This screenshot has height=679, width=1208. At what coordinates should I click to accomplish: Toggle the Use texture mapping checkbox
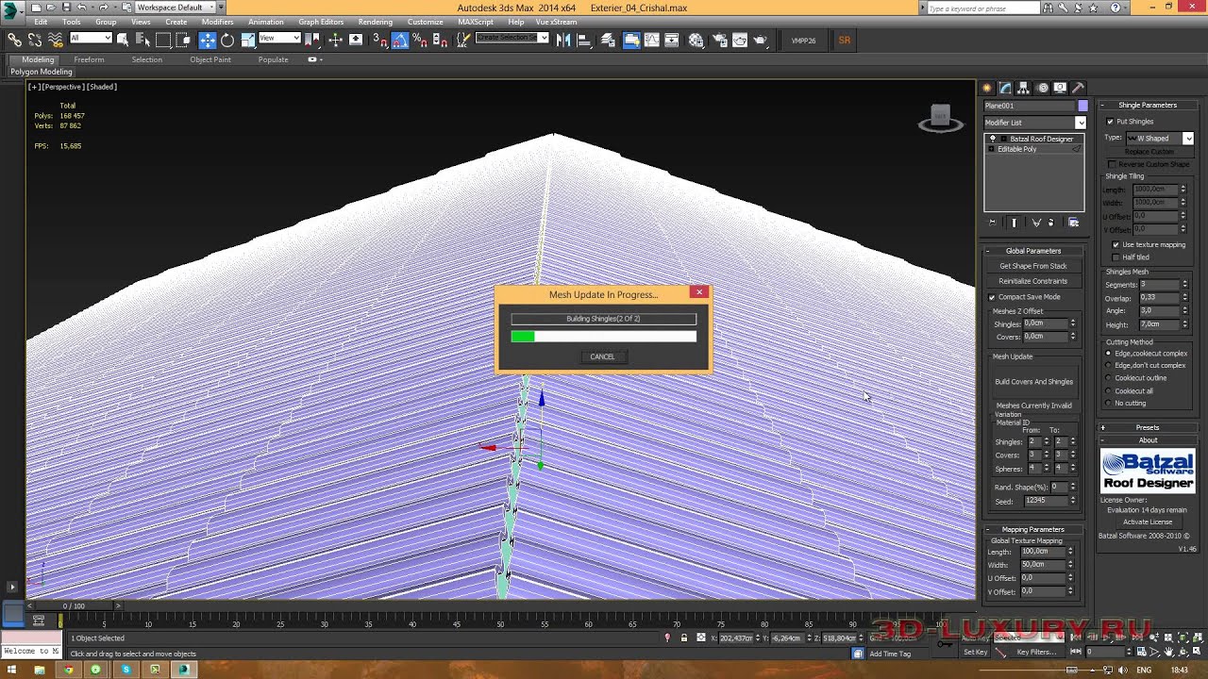(x=1116, y=245)
